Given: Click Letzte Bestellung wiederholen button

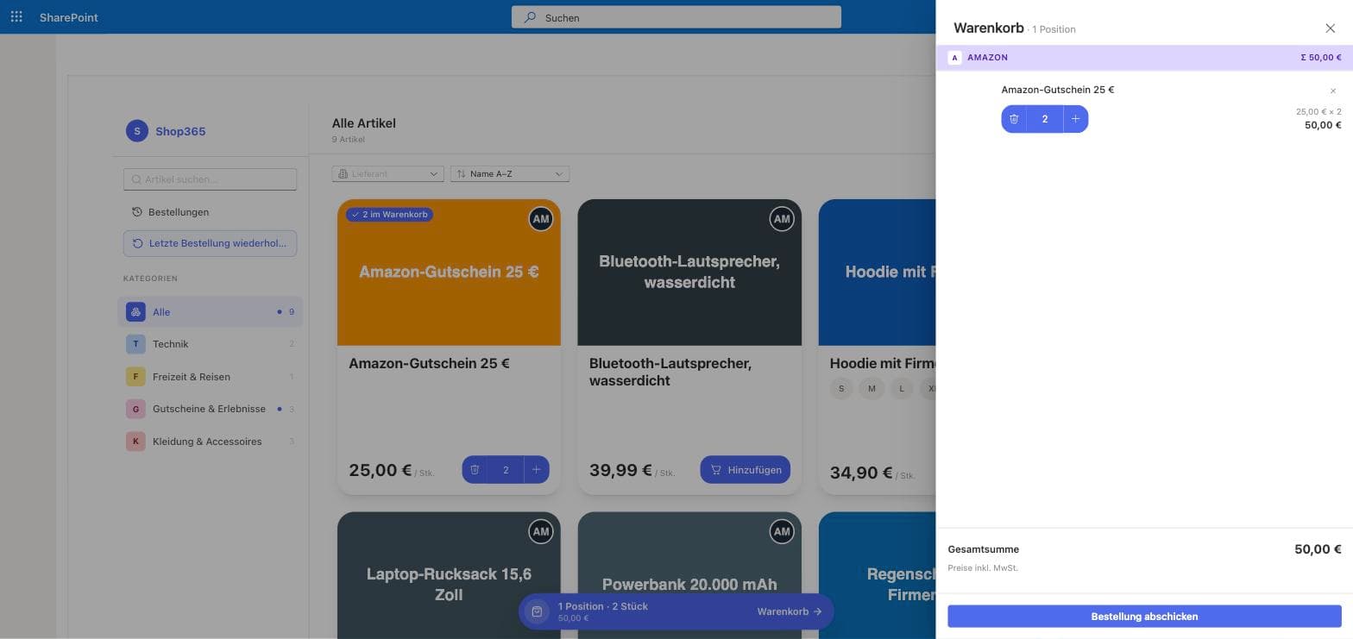Looking at the screenshot, I should point(211,243).
